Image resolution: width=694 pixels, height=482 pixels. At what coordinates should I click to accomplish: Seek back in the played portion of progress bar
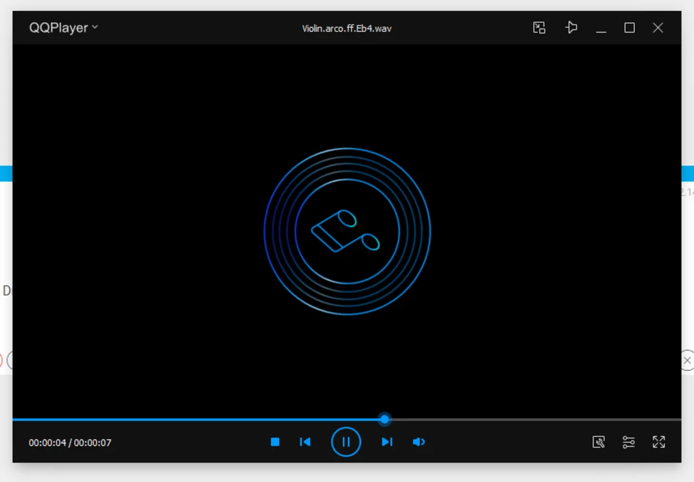(196, 419)
